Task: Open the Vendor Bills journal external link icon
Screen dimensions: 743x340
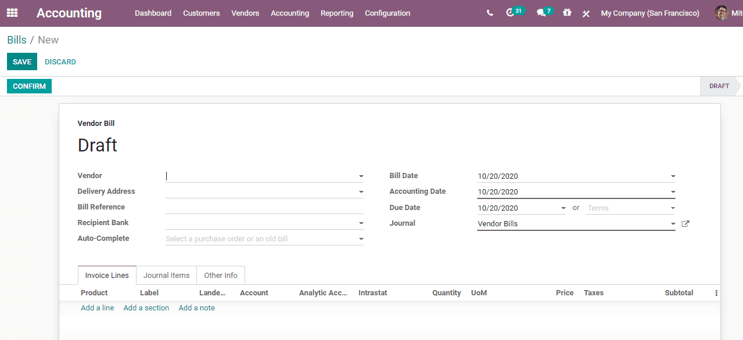Action: coord(685,223)
